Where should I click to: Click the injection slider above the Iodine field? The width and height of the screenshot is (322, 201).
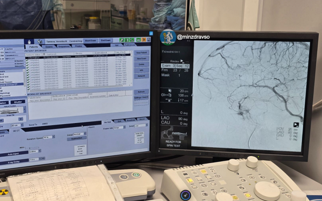point(32,148)
